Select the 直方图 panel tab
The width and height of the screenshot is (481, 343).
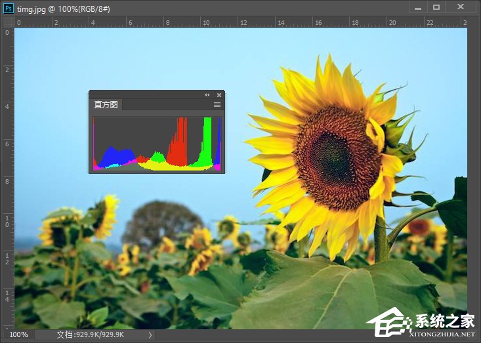pyautogui.click(x=106, y=104)
